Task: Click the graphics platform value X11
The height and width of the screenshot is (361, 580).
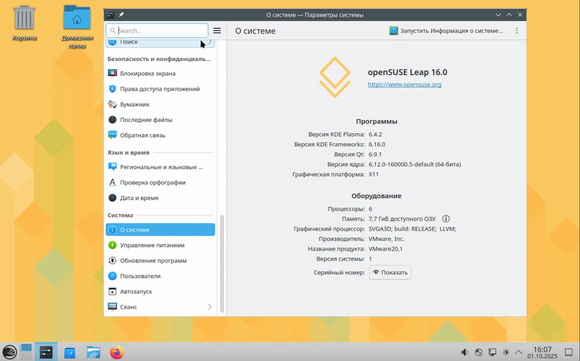Action: coord(374,175)
